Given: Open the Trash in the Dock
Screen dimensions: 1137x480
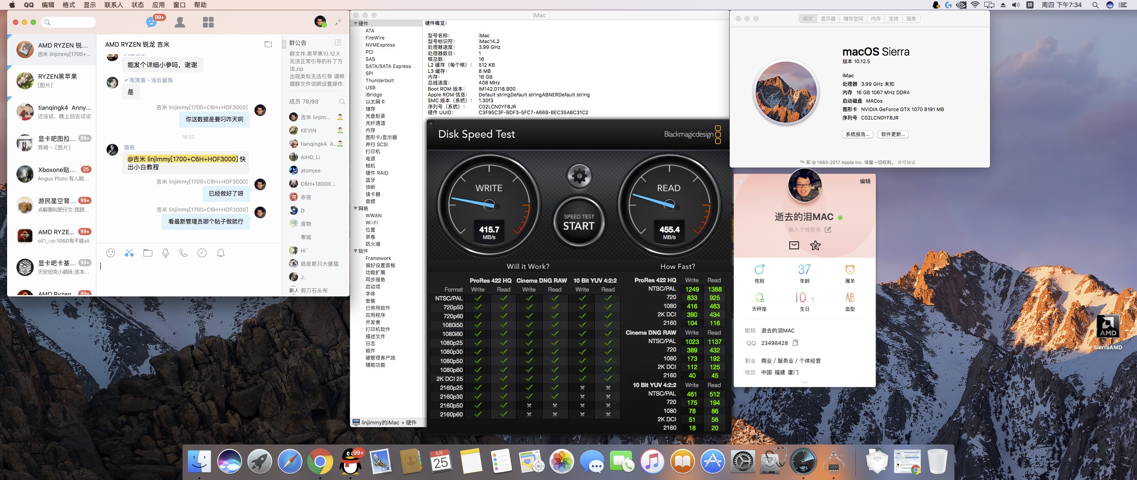Looking at the screenshot, I should tap(938, 462).
